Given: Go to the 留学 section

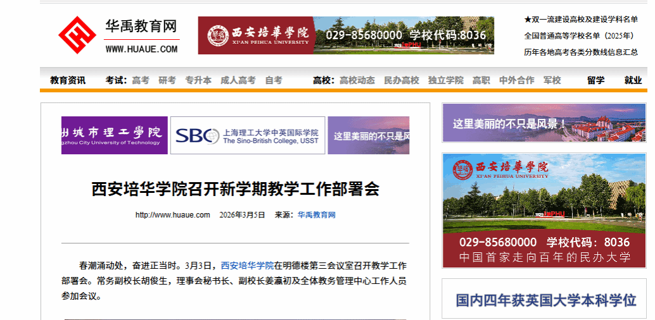Looking at the screenshot, I should coord(595,80).
